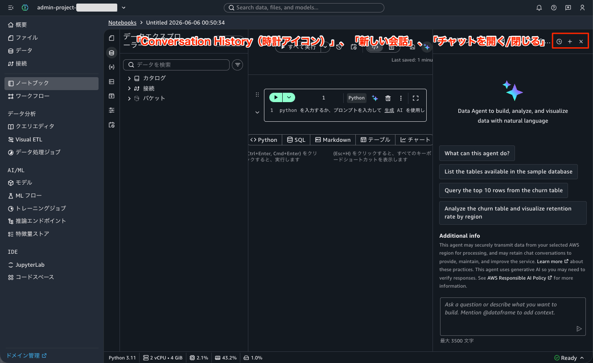Close the Data Agent chat panel
The width and height of the screenshot is (593, 363).
click(x=581, y=41)
